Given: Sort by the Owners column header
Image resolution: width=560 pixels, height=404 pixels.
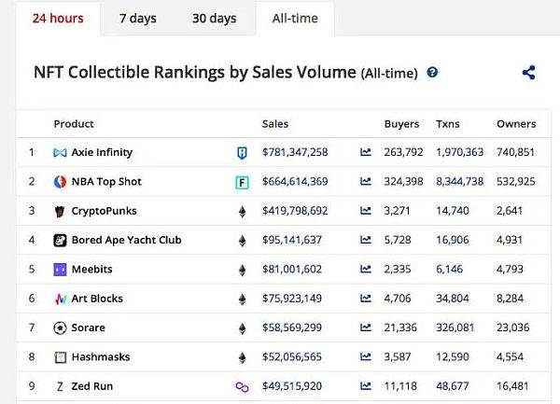Looking at the screenshot, I should (516, 124).
